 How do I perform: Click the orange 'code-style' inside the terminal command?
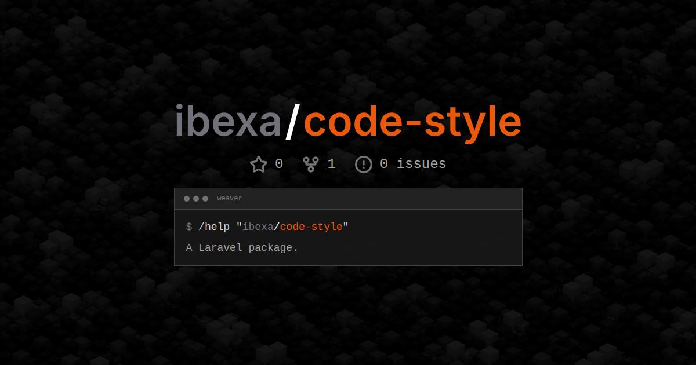click(x=311, y=227)
